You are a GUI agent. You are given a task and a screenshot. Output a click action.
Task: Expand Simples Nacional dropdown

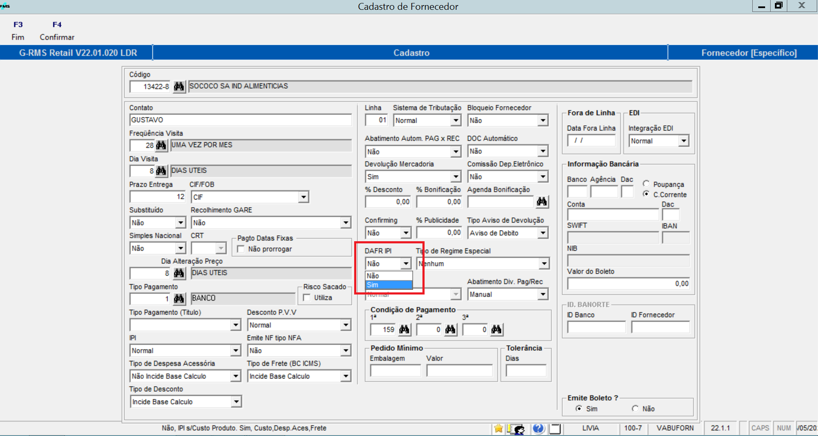(x=180, y=248)
